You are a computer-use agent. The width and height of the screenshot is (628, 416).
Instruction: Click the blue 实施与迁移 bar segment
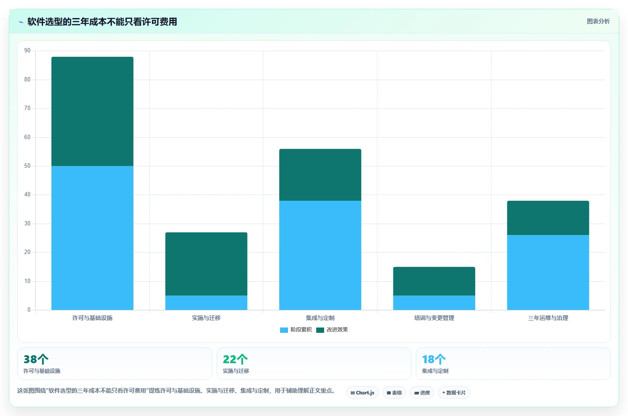(x=206, y=303)
